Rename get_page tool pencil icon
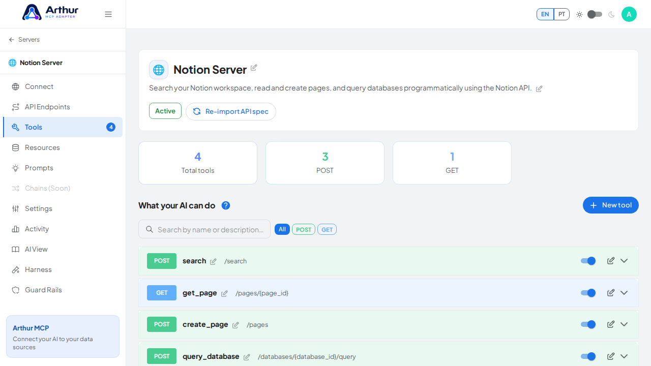Image resolution: width=651 pixels, height=366 pixels. [224, 293]
